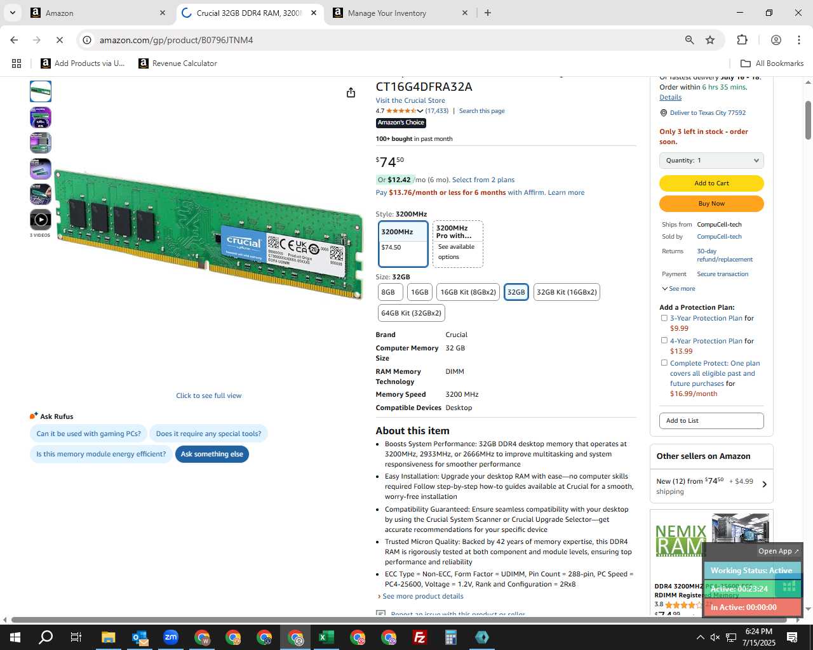Enable Complete Protect plan checkbox

pos(664,363)
